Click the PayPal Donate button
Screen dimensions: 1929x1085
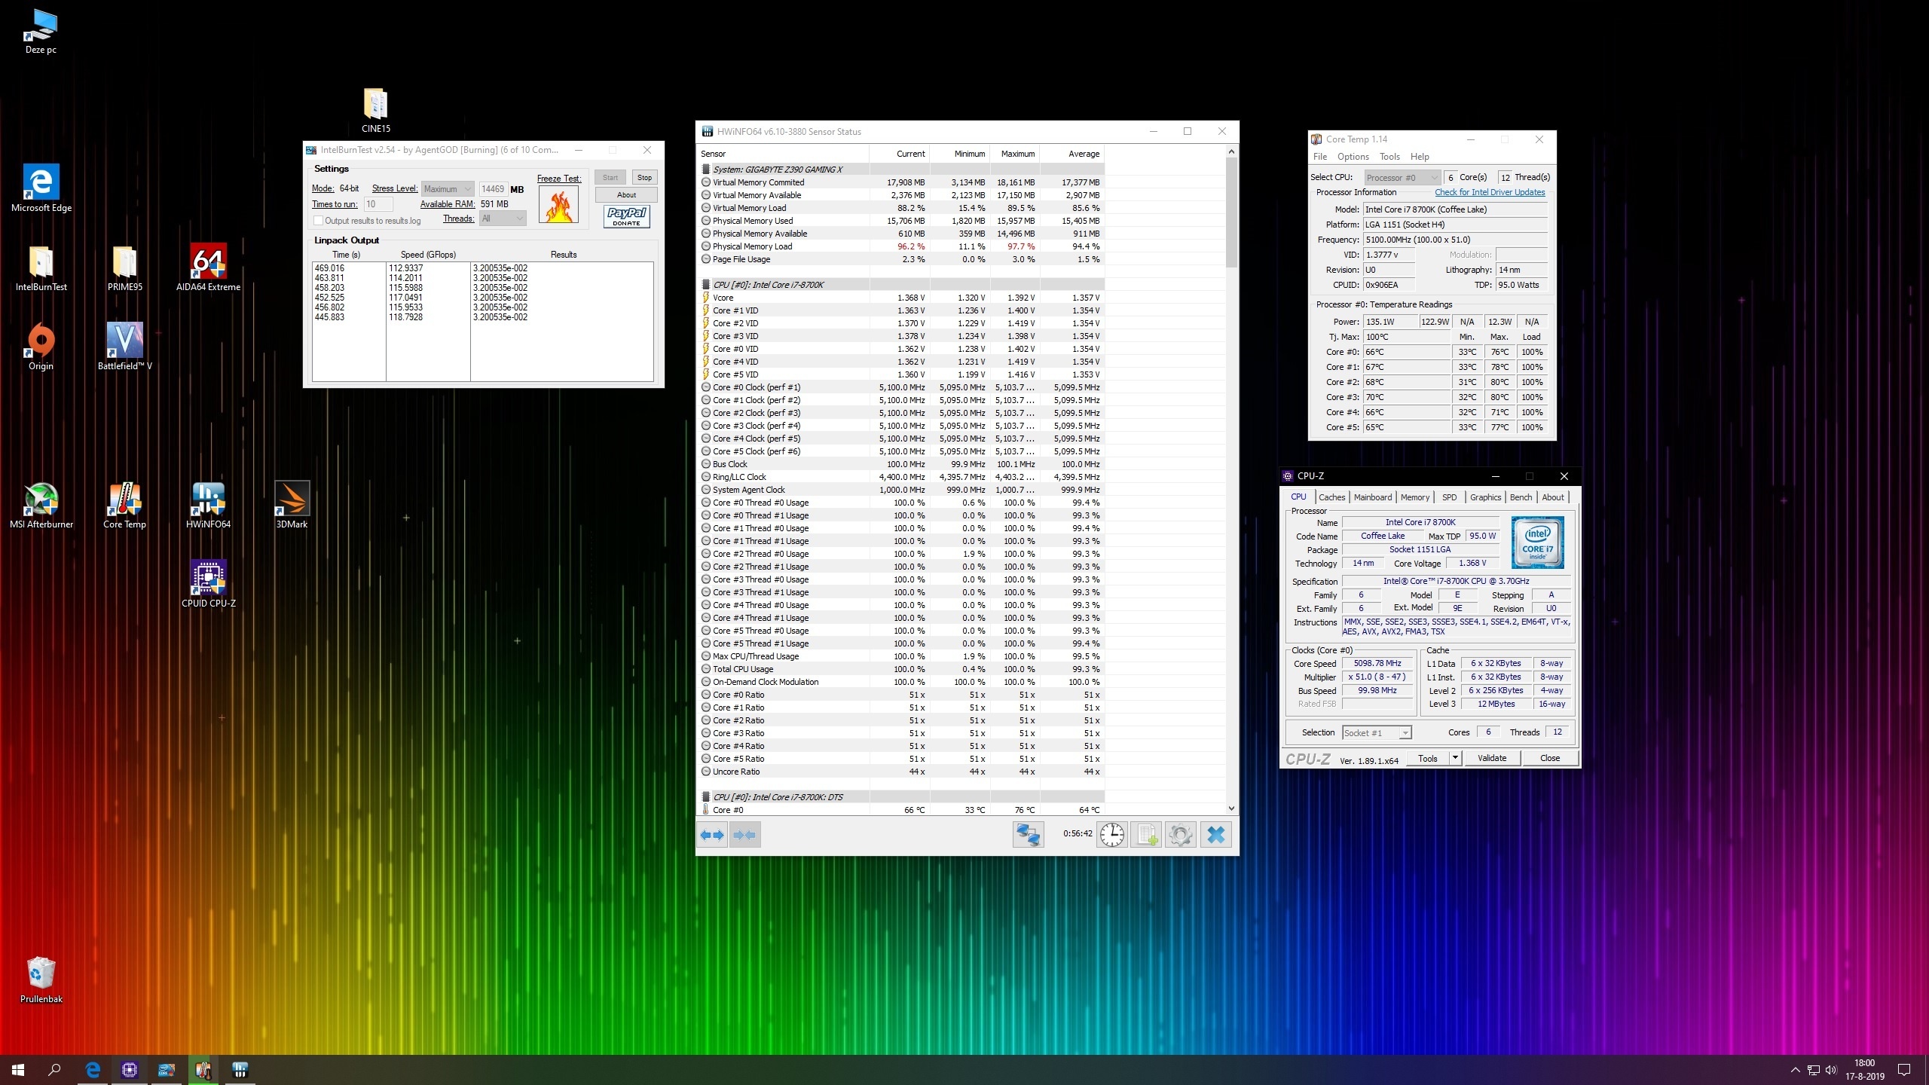tap(626, 217)
